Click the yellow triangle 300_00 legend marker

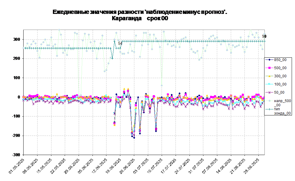pyautogui.click(x=269, y=76)
